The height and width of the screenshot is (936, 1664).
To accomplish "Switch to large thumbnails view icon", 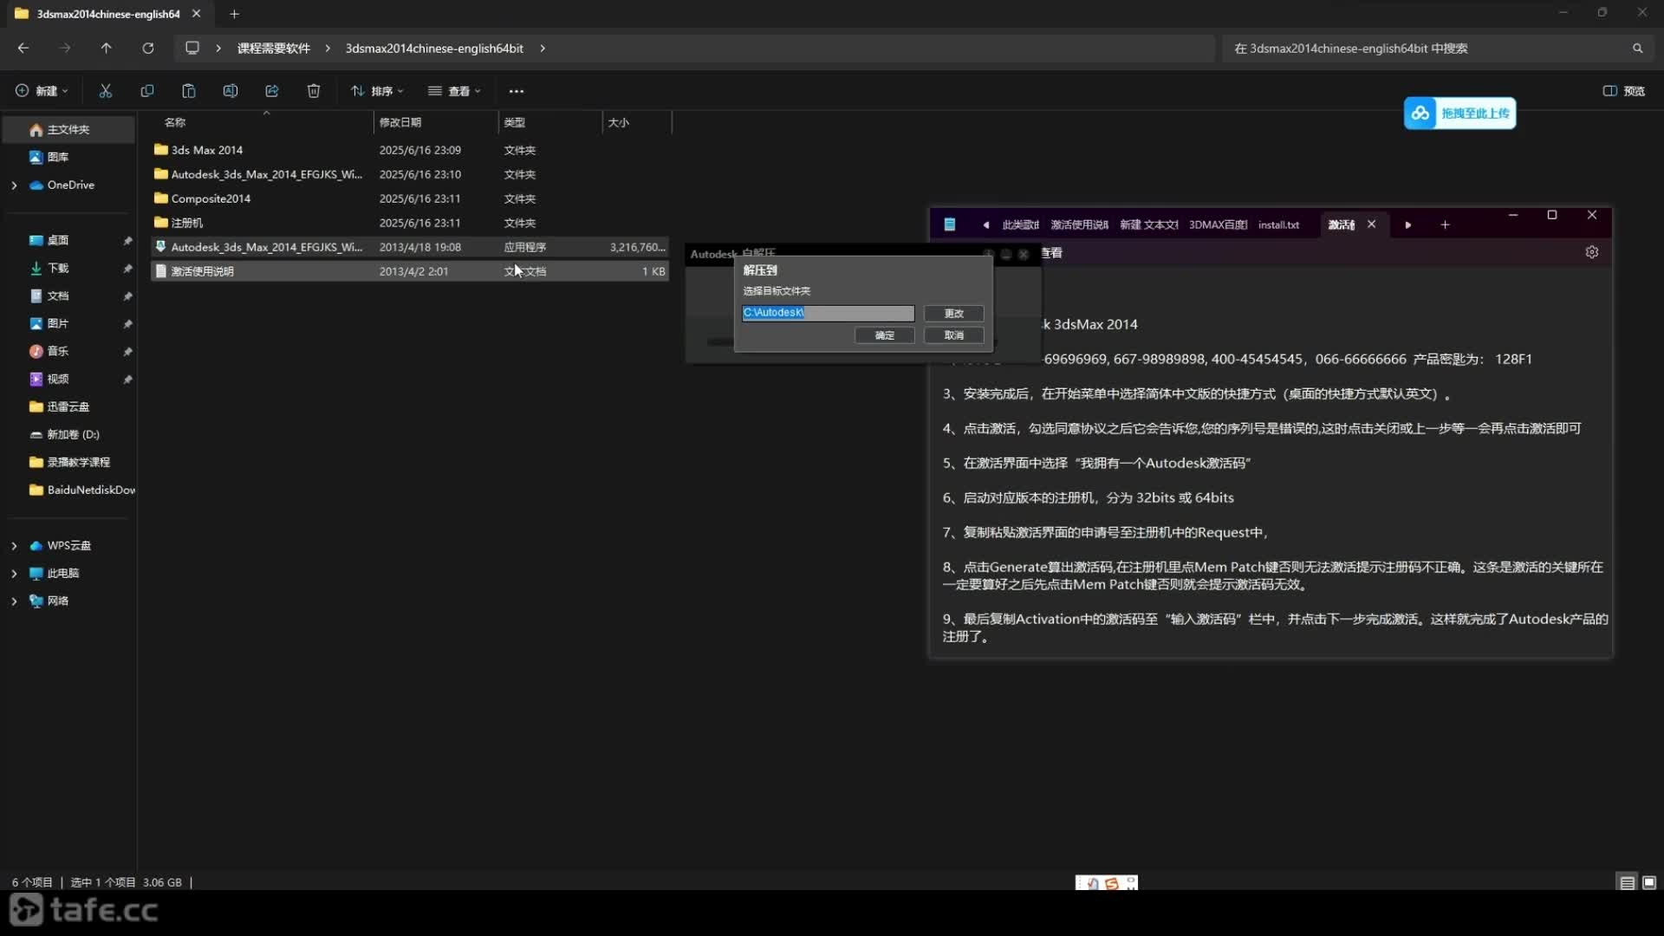I will point(1649,882).
